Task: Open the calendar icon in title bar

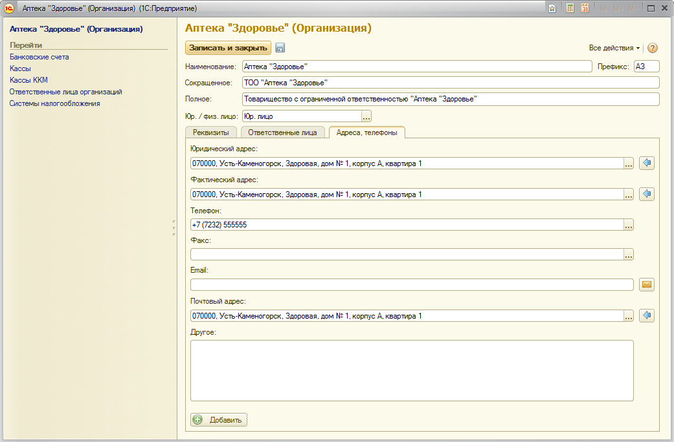Action: (585, 8)
